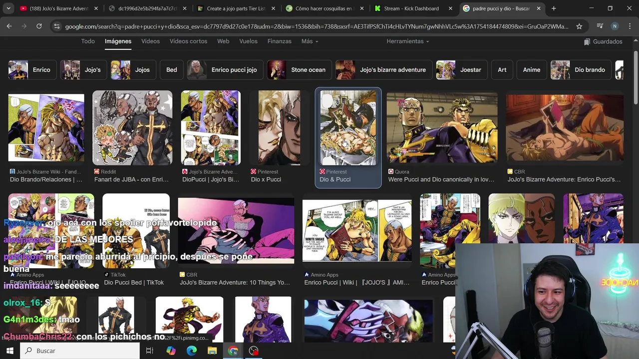Image resolution: width=639 pixels, height=359 pixels.
Task: Select the Jojos suggestion chip
Action: [x=133, y=70]
